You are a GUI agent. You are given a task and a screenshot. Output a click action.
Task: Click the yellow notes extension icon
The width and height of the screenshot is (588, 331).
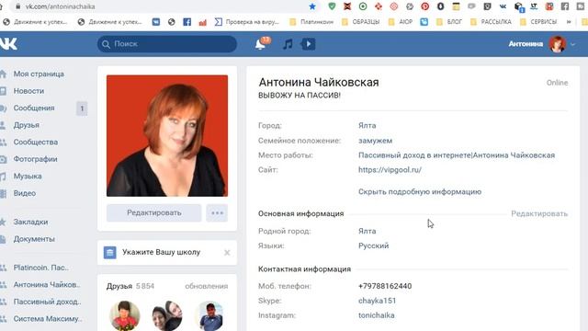coord(456,6)
